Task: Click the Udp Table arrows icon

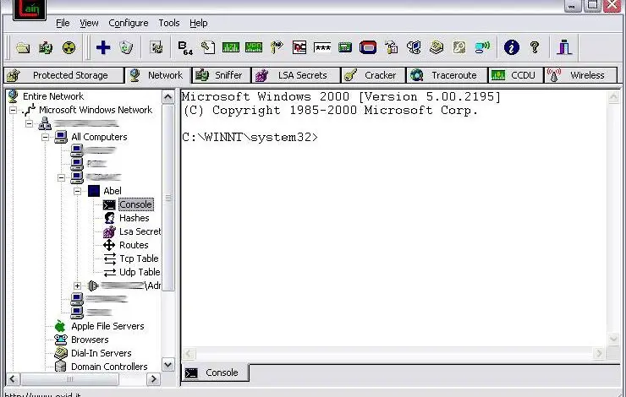Action: point(109,272)
